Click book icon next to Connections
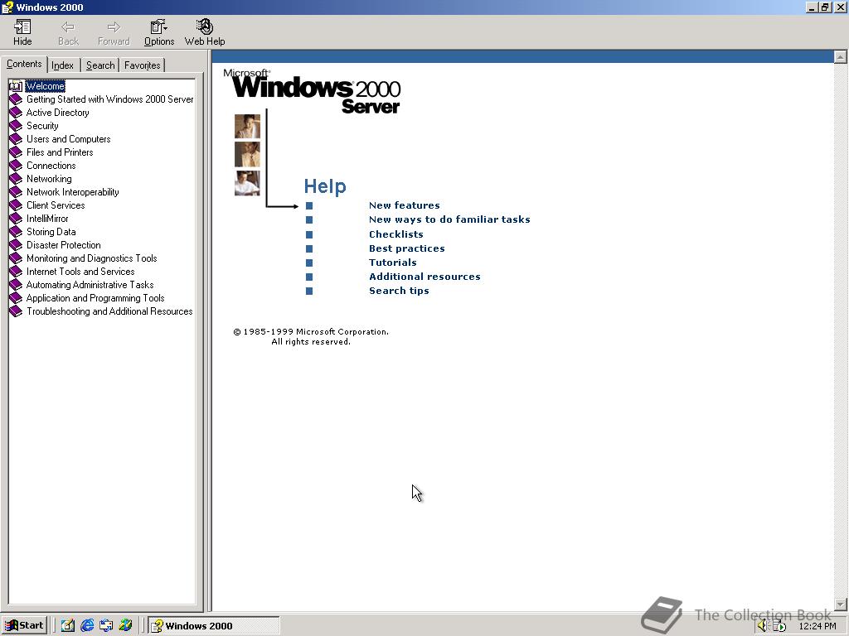This screenshot has height=636, width=849. point(16,166)
